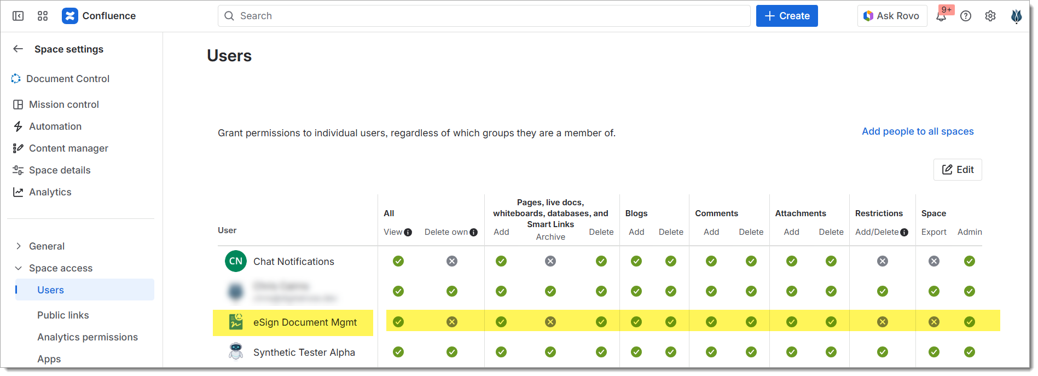Open the settings gear icon
This screenshot has height=376, width=1038.
click(990, 16)
